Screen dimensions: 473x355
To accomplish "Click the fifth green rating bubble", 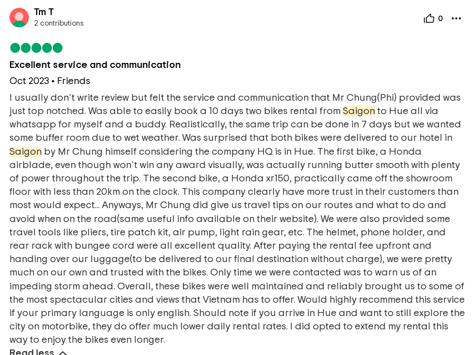I will click(x=57, y=48).
